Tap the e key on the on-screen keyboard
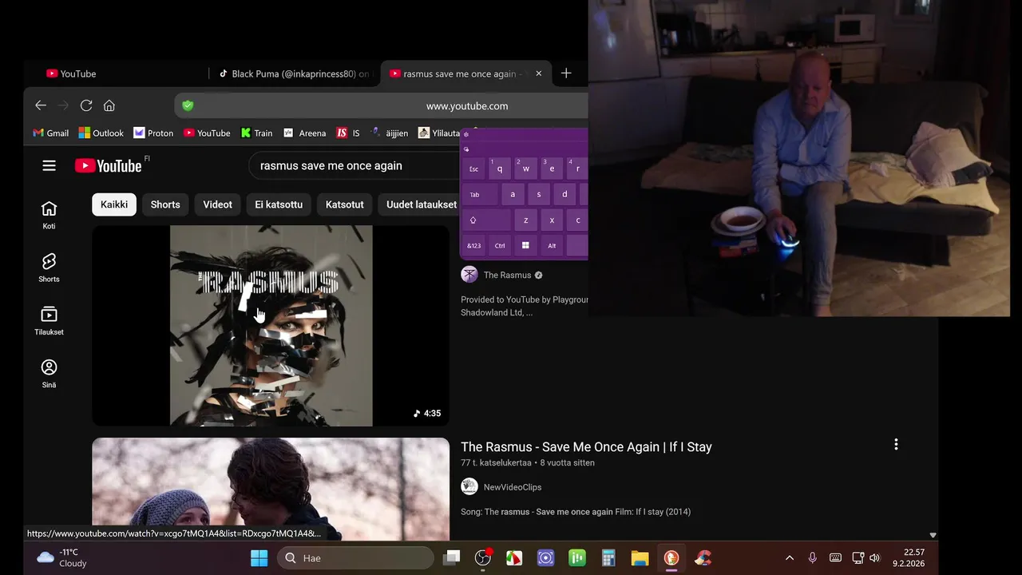 pyautogui.click(x=552, y=169)
